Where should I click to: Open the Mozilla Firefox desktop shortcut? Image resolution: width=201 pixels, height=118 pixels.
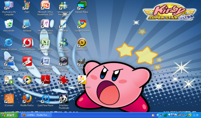pos(27,100)
